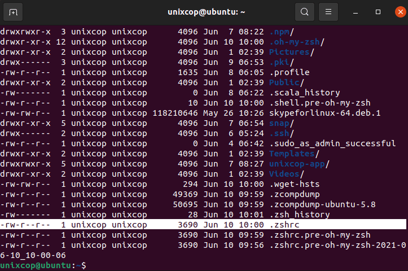This screenshot has height=271, width=408.
Task: Click the unixcop@ubuntu shell prompt
Action: coord(43,265)
